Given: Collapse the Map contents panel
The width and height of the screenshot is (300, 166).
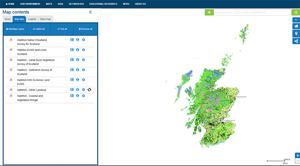Looking at the screenshot, I should (90, 12).
